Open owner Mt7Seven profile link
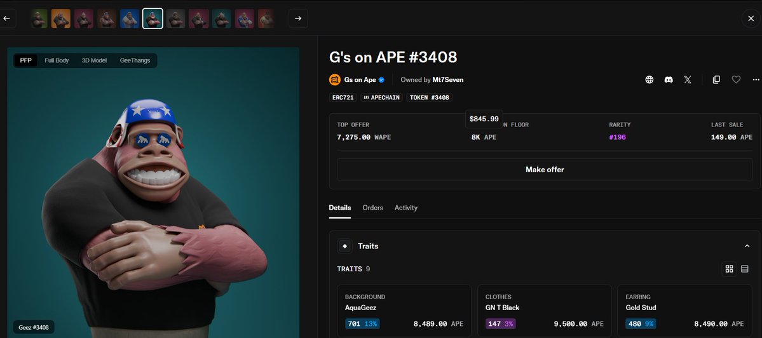 point(448,79)
